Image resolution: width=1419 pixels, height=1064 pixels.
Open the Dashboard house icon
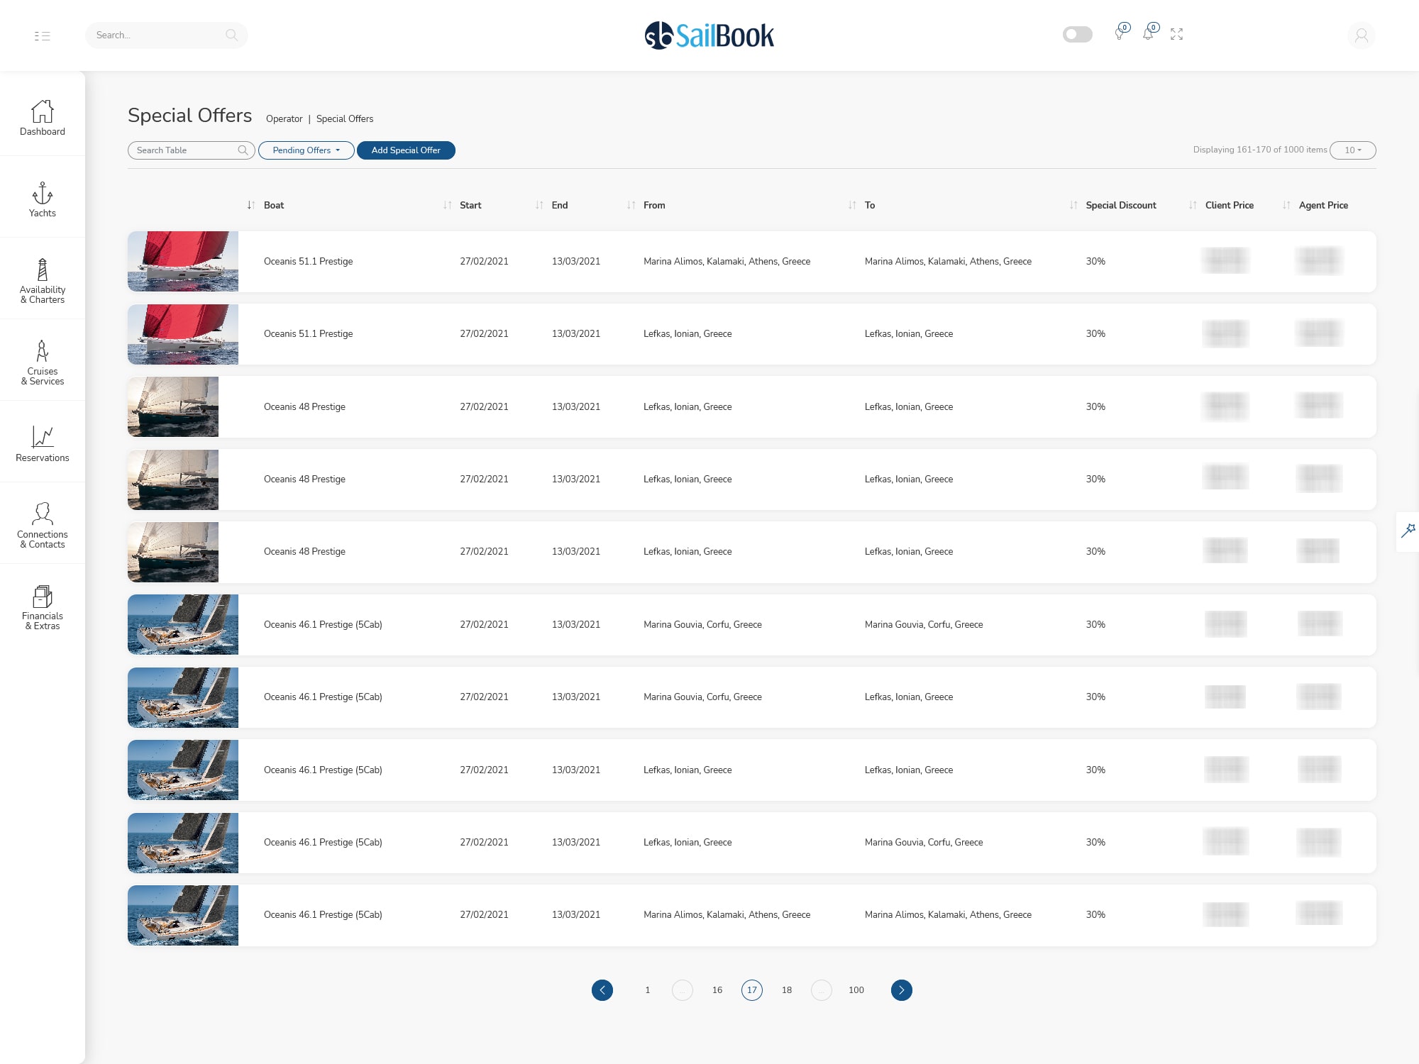(43, 111)
